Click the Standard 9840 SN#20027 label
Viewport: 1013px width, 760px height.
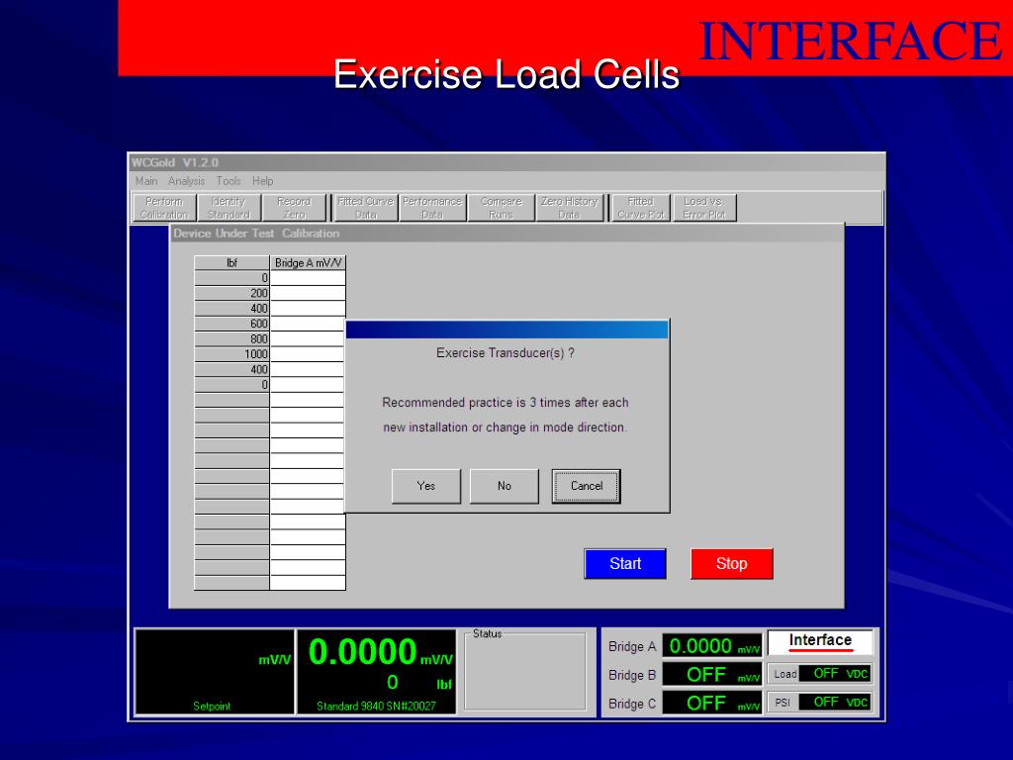[x=376, y=707]
